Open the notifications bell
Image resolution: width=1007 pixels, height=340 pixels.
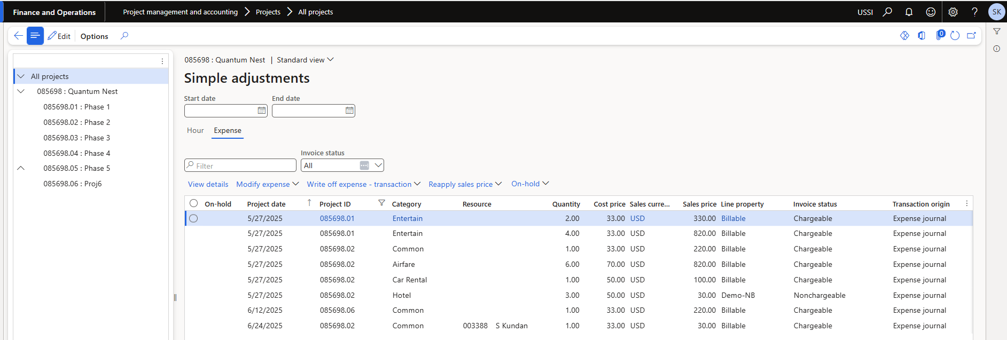909,12
